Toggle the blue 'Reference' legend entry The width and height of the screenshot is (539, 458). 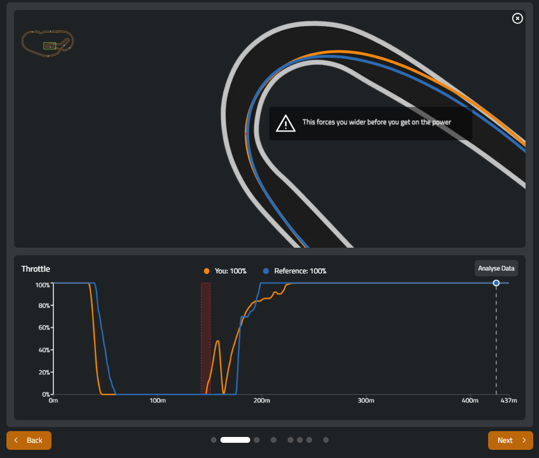pyautogui.click(x=295, y=271)
